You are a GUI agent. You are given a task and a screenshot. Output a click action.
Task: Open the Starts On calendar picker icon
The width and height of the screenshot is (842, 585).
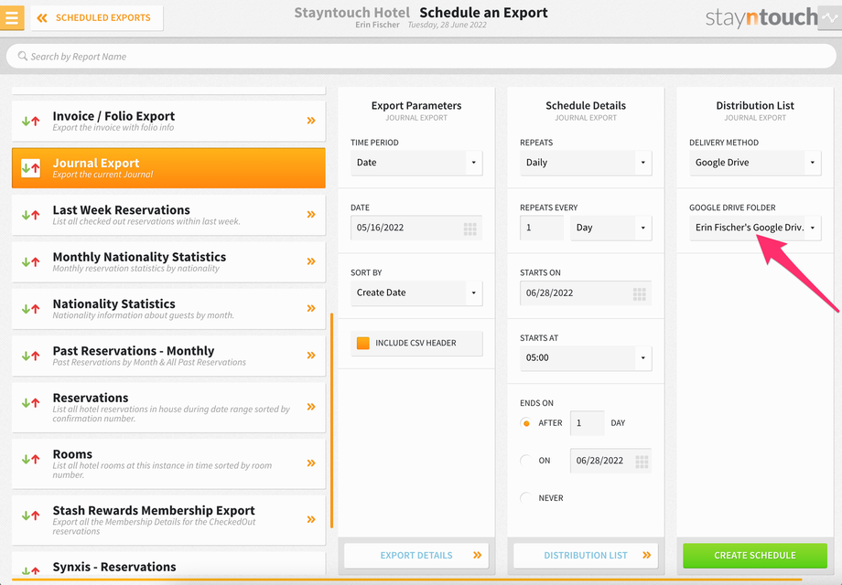click(x=639, y=293)
